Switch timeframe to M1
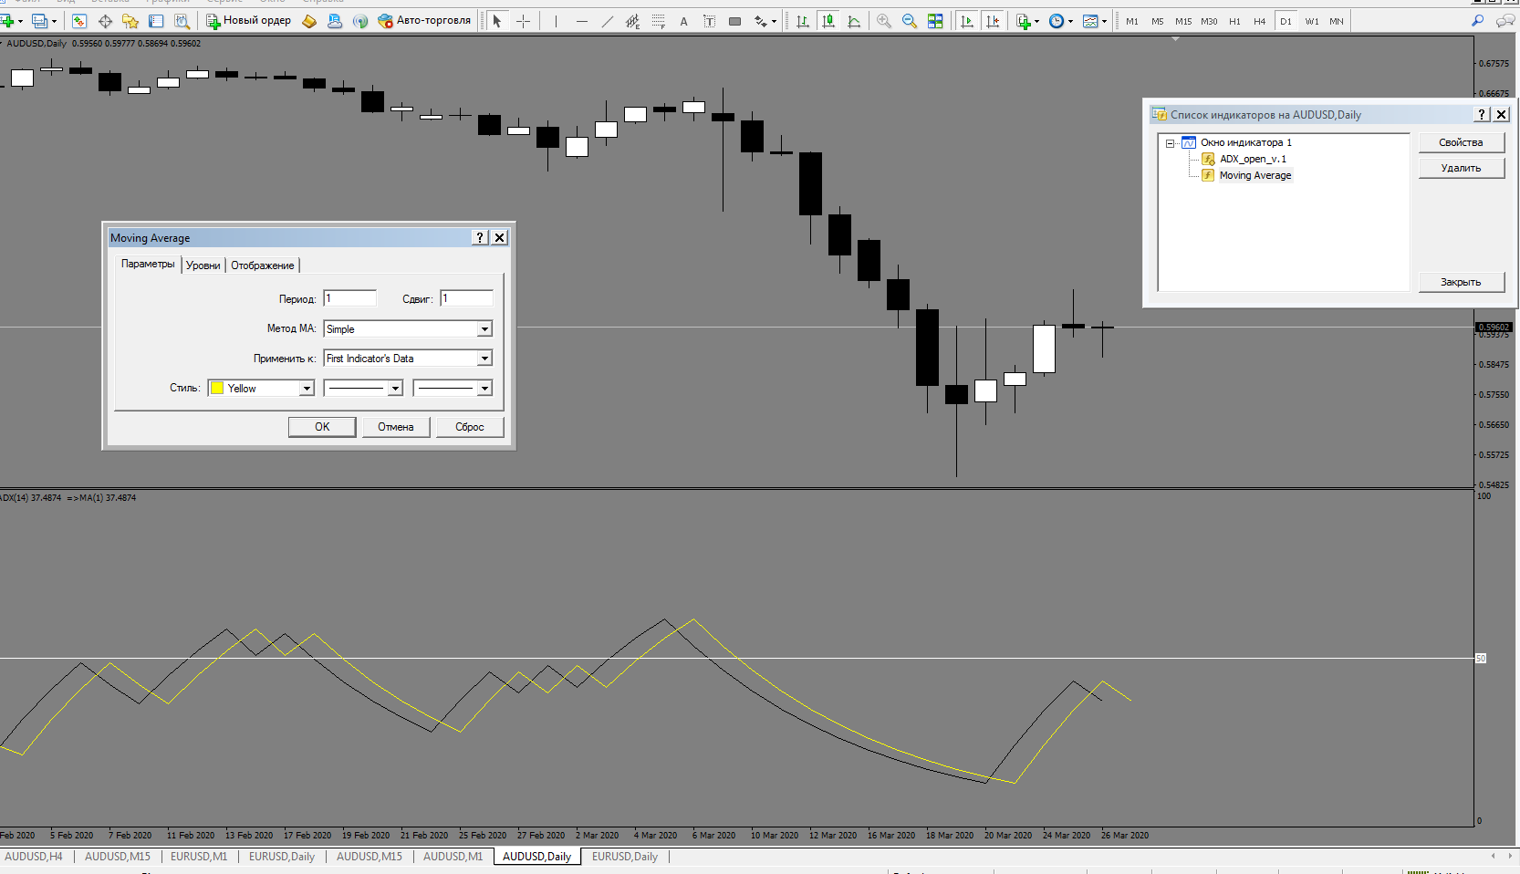 point(1132,21)
